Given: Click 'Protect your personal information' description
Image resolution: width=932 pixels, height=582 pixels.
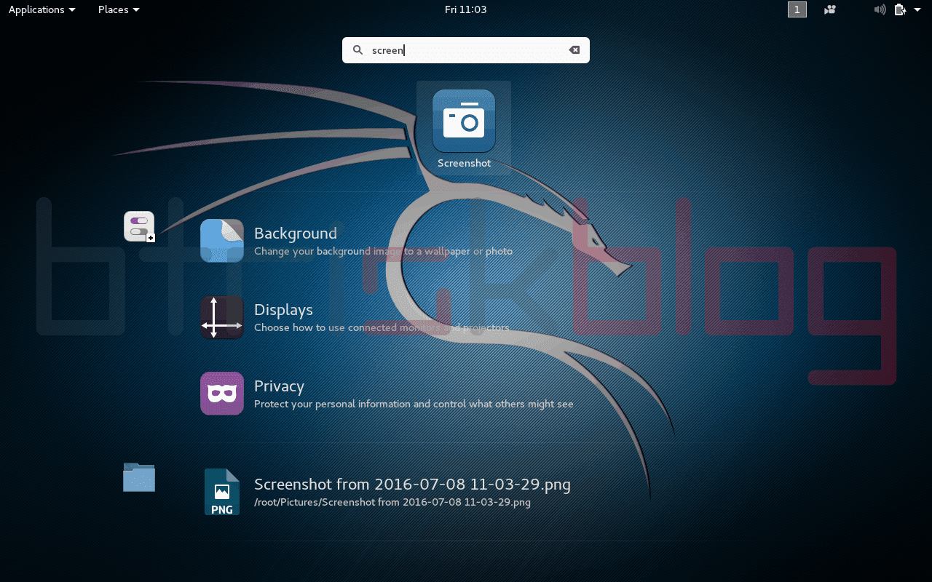Looking at the screenshot, I should (x=414, y=404).
